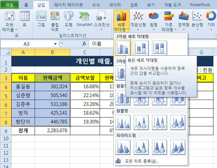217x168 pixels.
Task: Click the 스크린샷 (Screenshot) icon
Action: tap(102, 16)
